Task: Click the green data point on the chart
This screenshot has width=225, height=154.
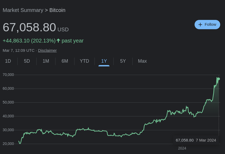Action: [219, 79]
